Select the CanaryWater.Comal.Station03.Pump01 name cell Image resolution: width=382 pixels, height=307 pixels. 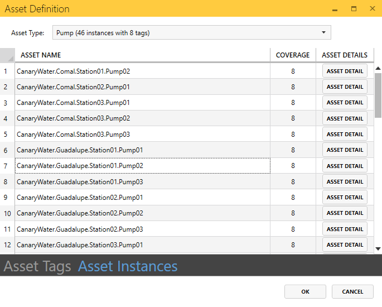142,103
